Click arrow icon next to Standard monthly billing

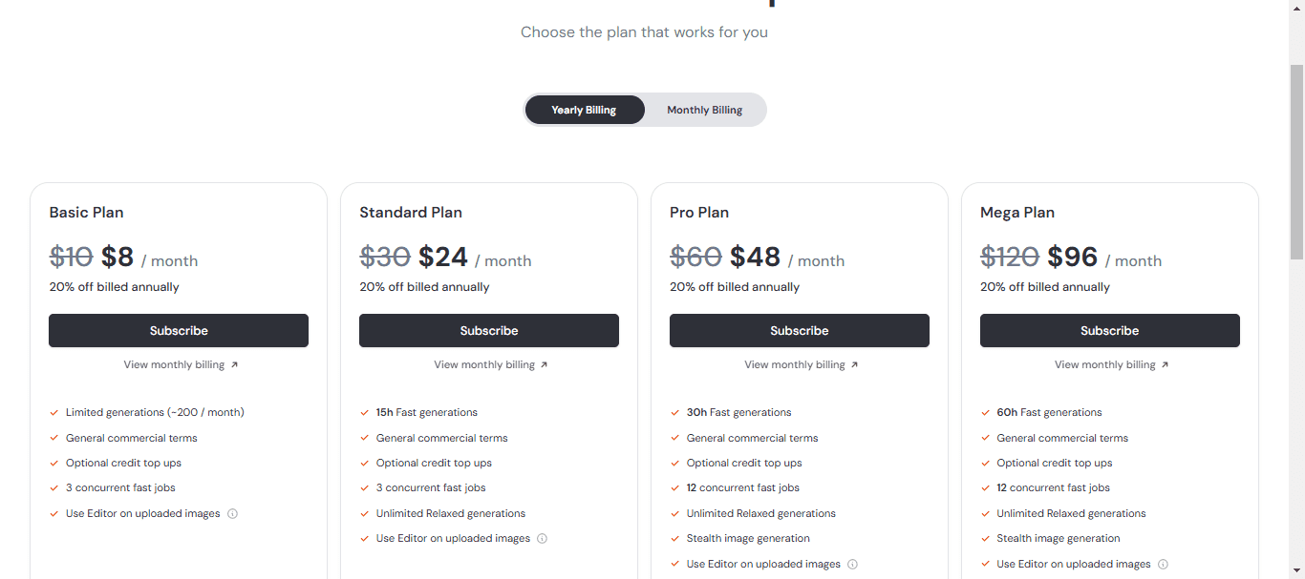(545, 364)
